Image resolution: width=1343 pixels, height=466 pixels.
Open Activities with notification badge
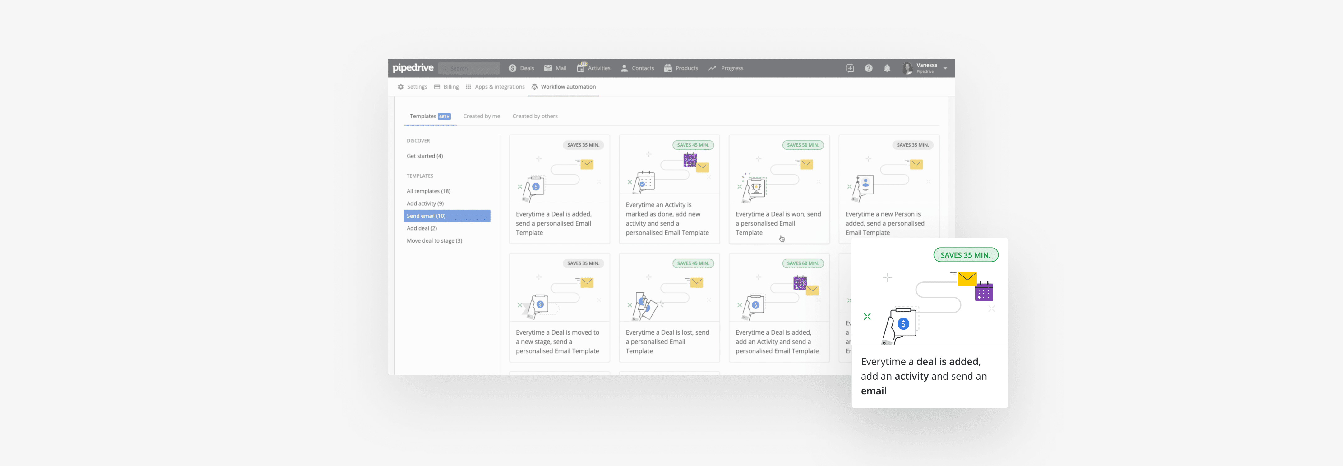point(593,68)
